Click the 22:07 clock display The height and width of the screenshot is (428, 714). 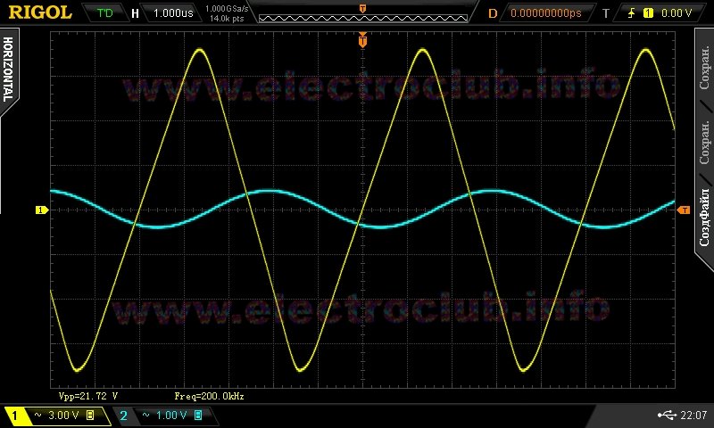pos(693,415)
